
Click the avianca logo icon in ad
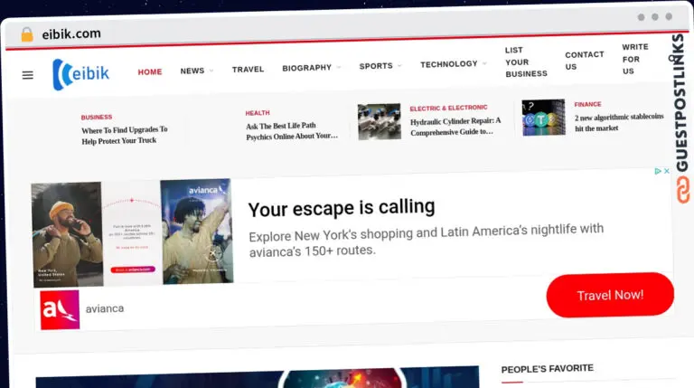[60, 309]
